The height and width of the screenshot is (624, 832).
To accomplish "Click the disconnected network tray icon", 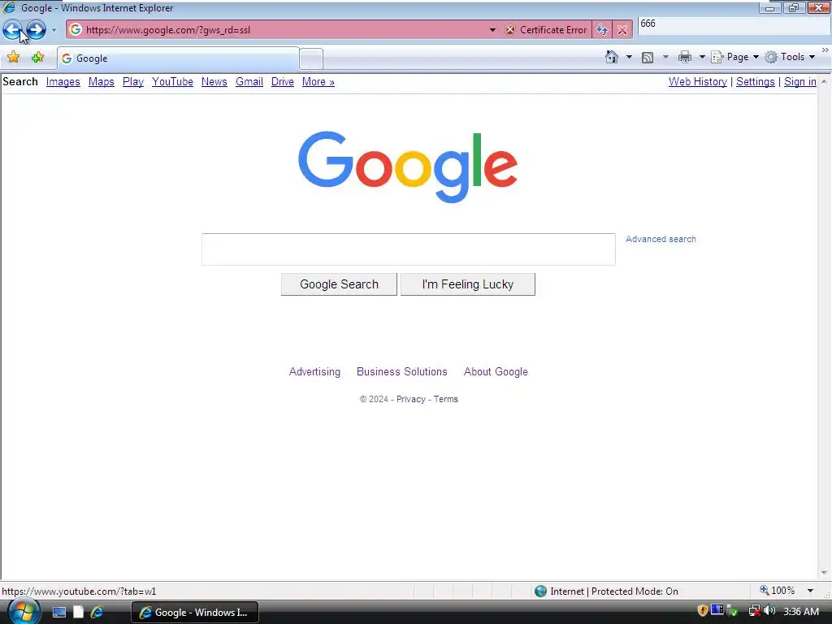I will click(x=754, y=611).
